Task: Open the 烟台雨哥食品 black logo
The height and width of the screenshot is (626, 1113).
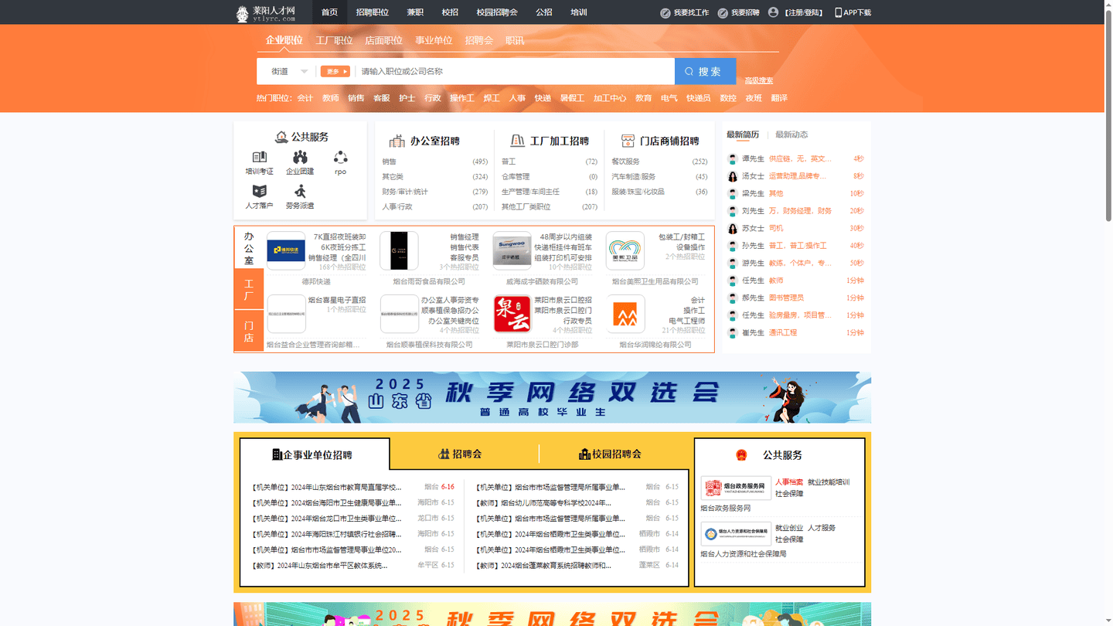Action: [399, 251]
